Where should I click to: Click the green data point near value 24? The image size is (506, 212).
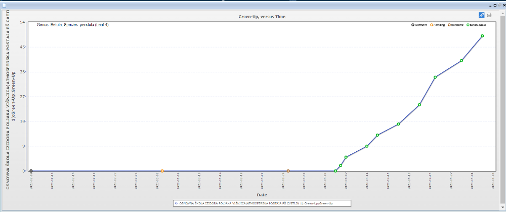point(419,105)
